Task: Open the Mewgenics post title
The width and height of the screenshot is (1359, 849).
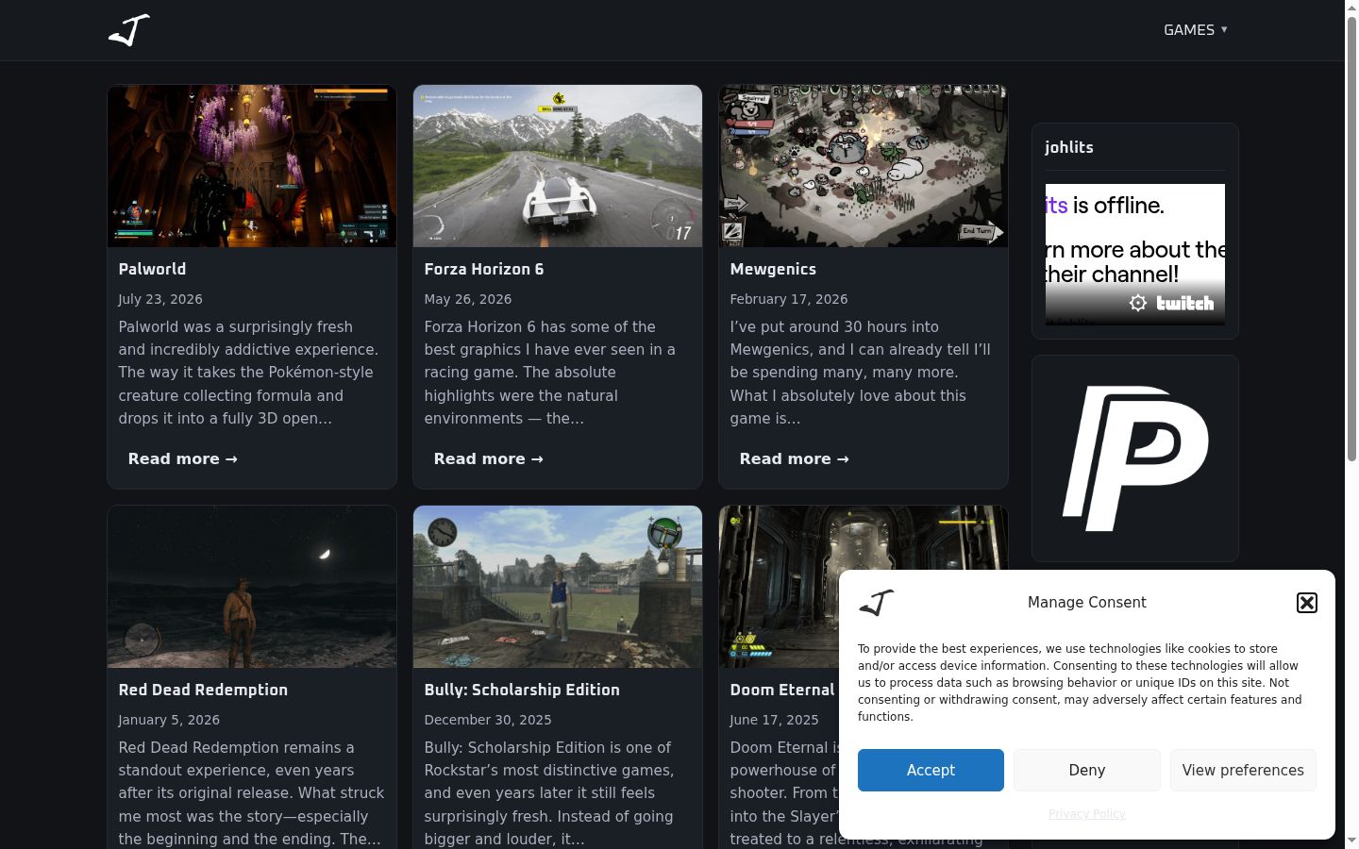Action: click(x=773, y=269)
